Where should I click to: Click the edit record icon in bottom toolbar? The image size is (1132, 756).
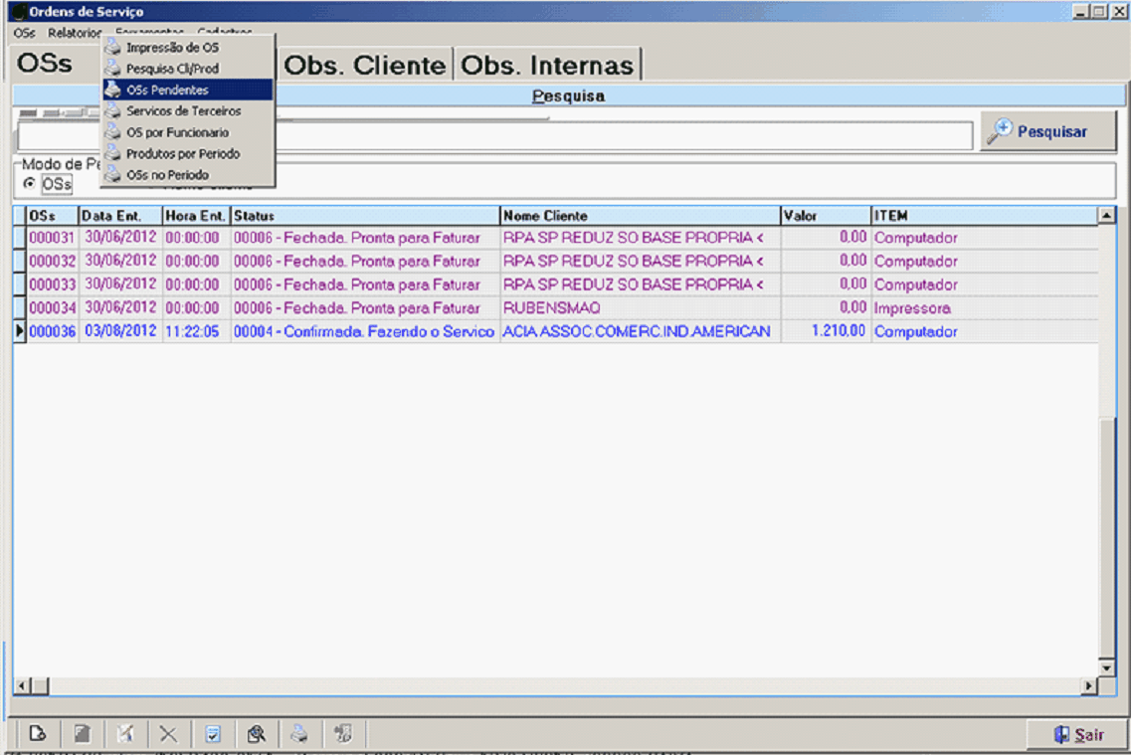[x=125, y=734]
